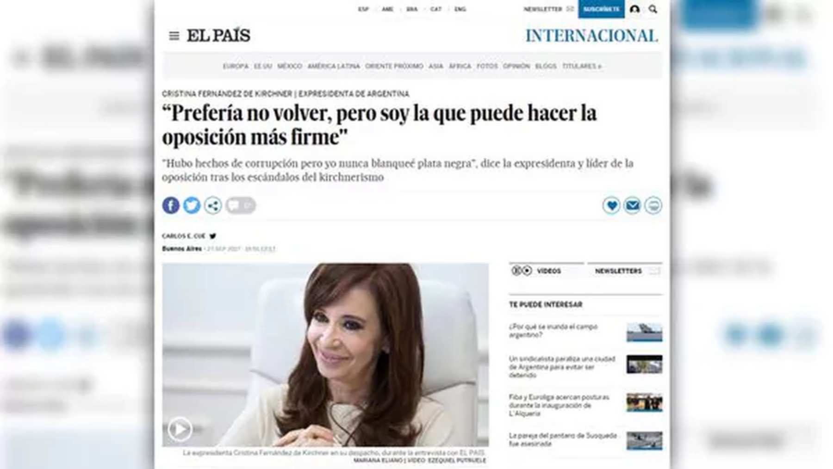Viewport: 833px width, 469px height.
Task: Print the article using printer icon
Action: coord(653,205)
